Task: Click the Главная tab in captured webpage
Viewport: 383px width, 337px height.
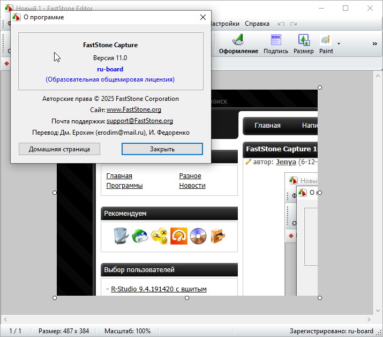Action: [x=267, y=126]
